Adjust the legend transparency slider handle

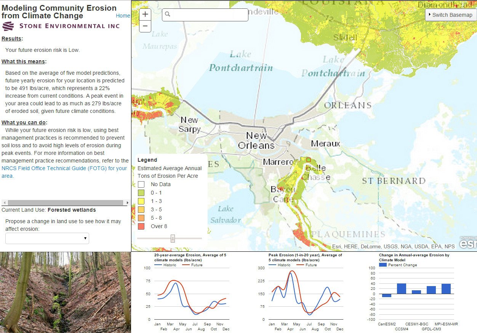tap(173, 238)
